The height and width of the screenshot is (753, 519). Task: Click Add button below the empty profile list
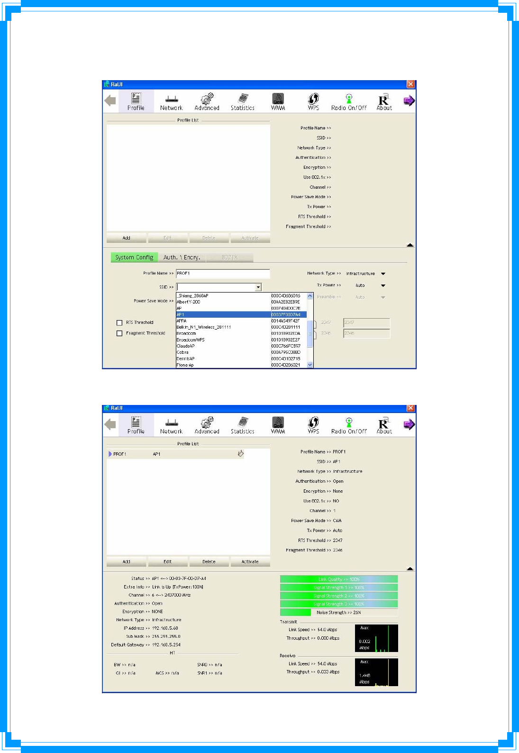(x=127, y=238)
